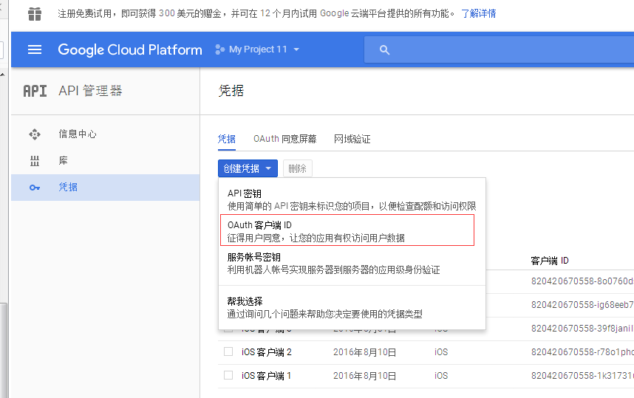Viewport: 634px width, 398px height.
Task: Click the API logo icon
Action: point(35,91)
